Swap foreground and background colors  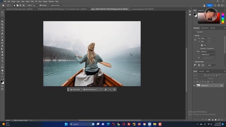[x=3, y=79]
